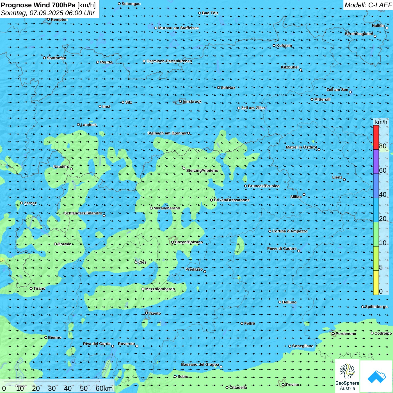
Task: Click the date 'Sonntag, 07.09.2025 06:00 Uhr'
Action: 48,13
